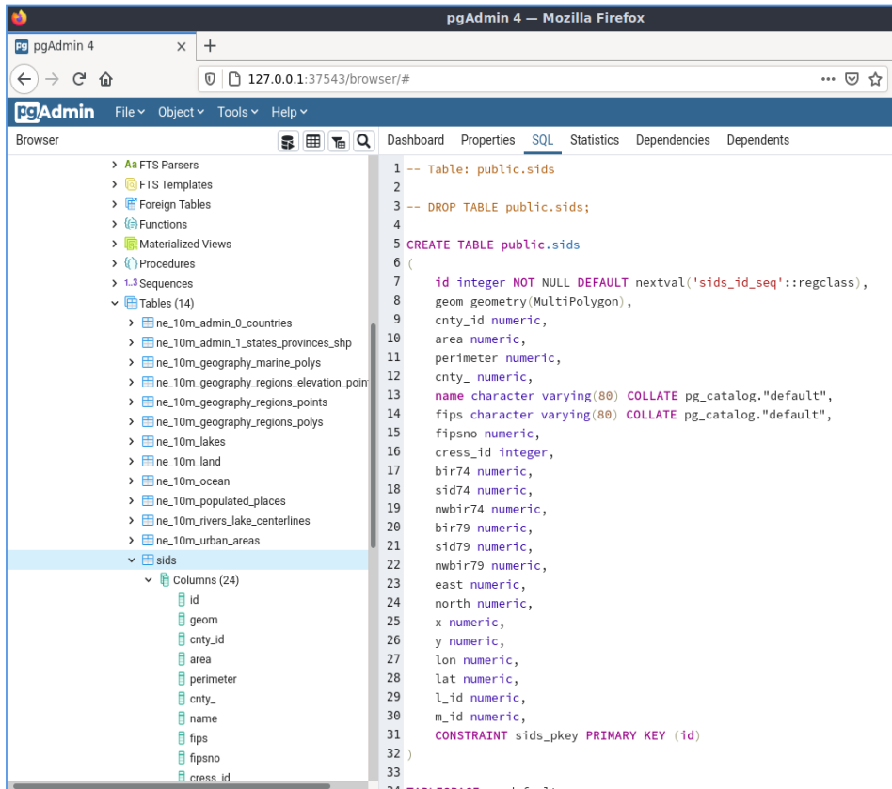Expand the ne_10m_ocean table node
This screenshot has width=892, height=789.
point(132,481)
